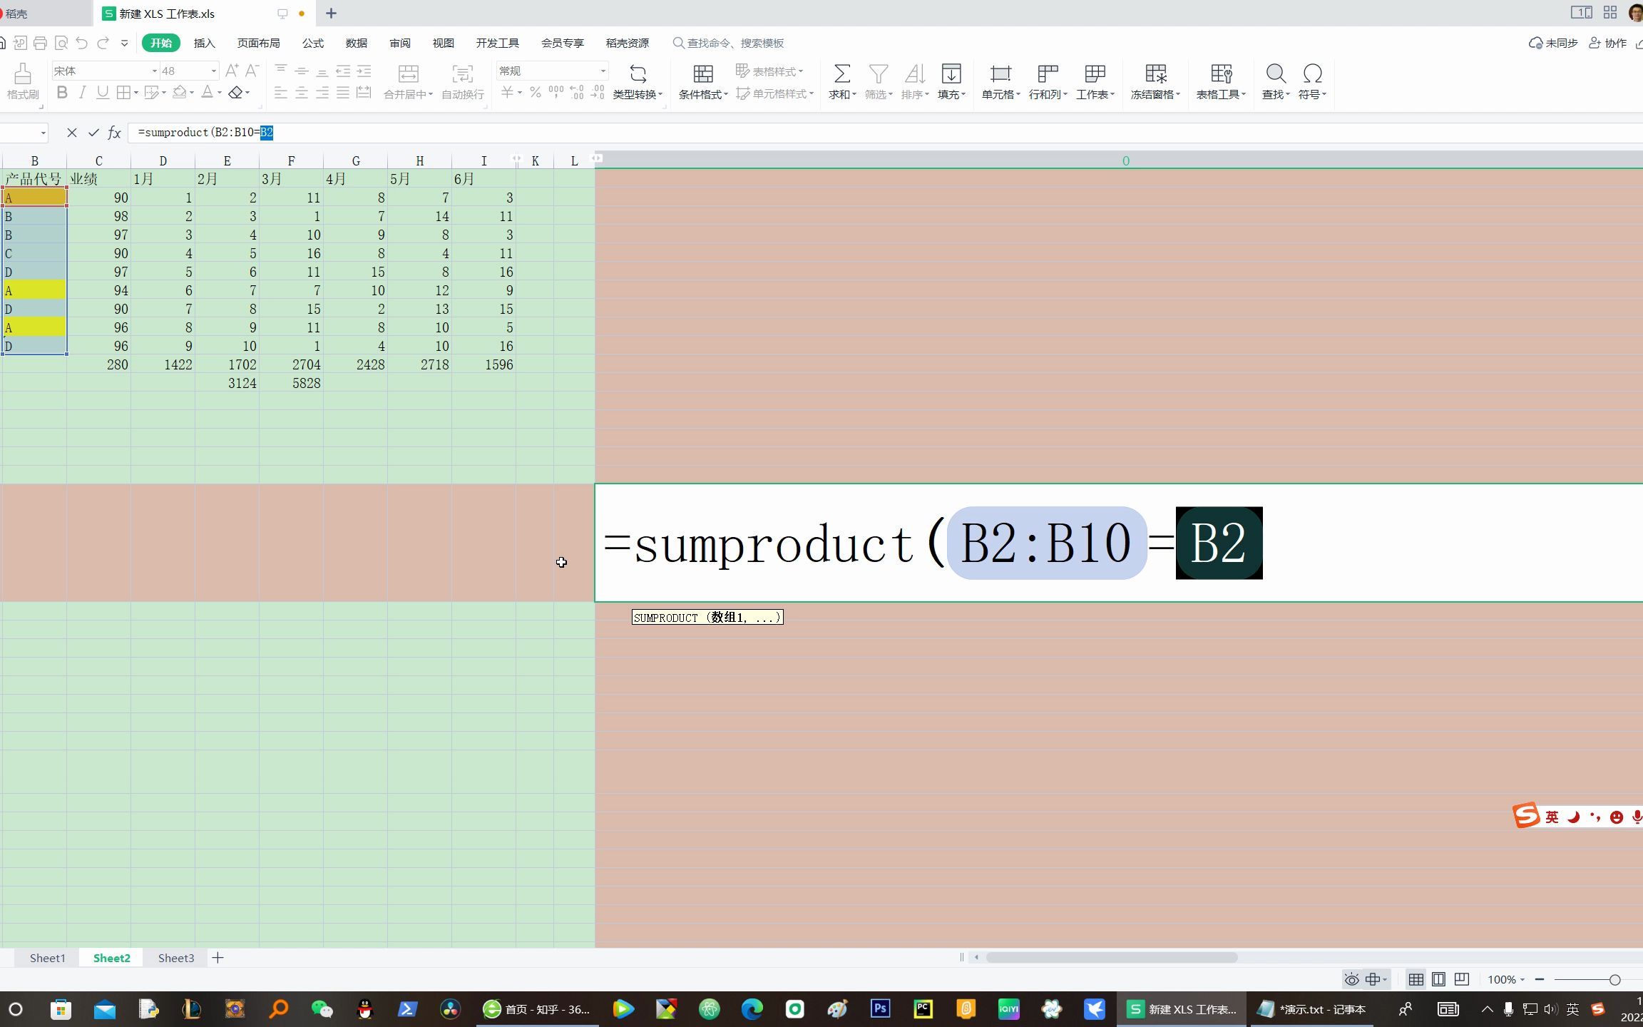Switch to the Sheet3 tab

(176, 958)
